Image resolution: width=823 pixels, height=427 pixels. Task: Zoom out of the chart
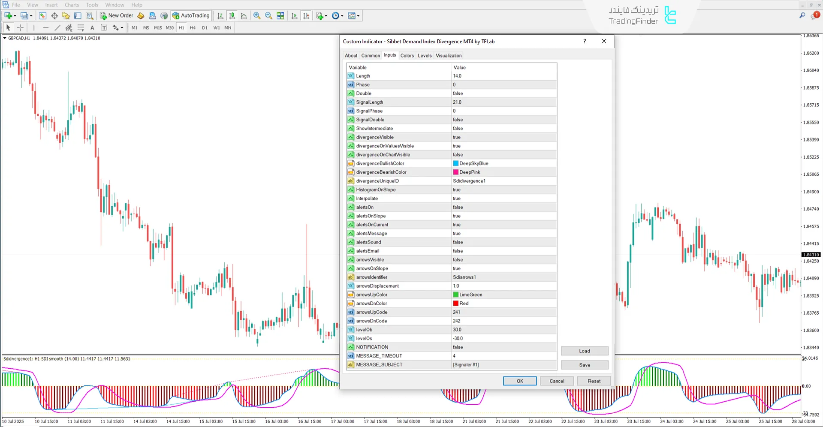tap(269, 15)
